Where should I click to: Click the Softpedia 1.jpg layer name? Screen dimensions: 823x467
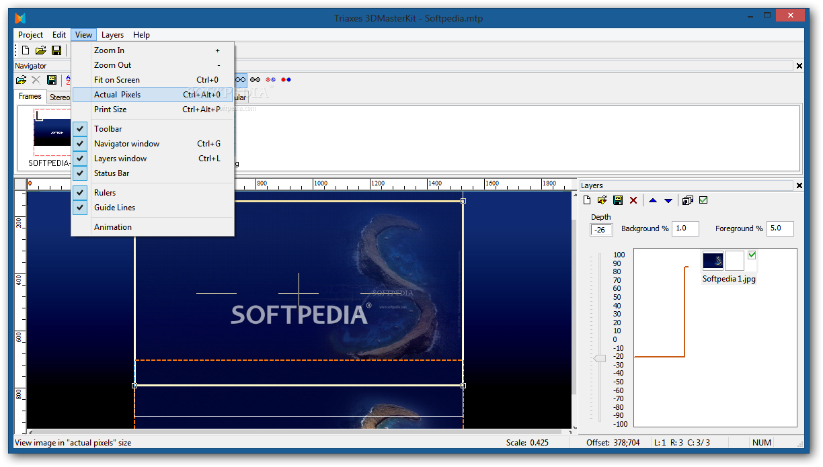coord(730,279)
